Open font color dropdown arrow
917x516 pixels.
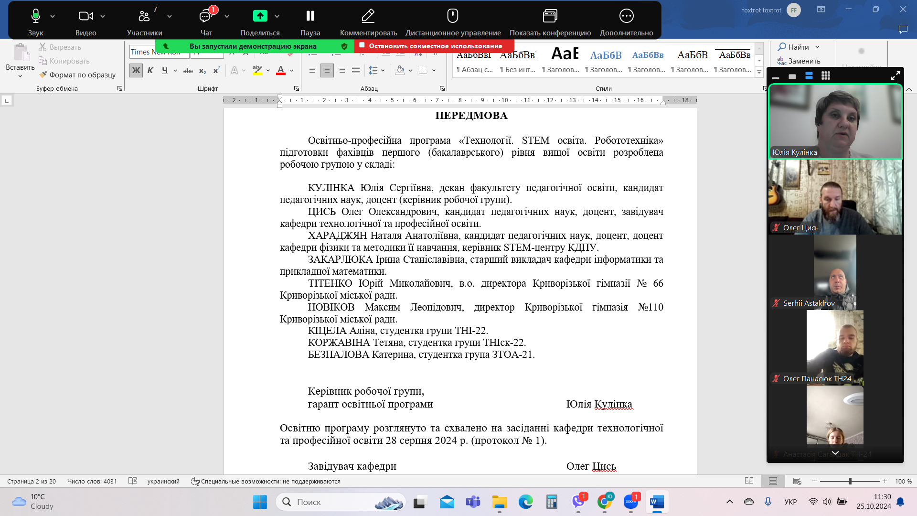(x=291, y=70)
